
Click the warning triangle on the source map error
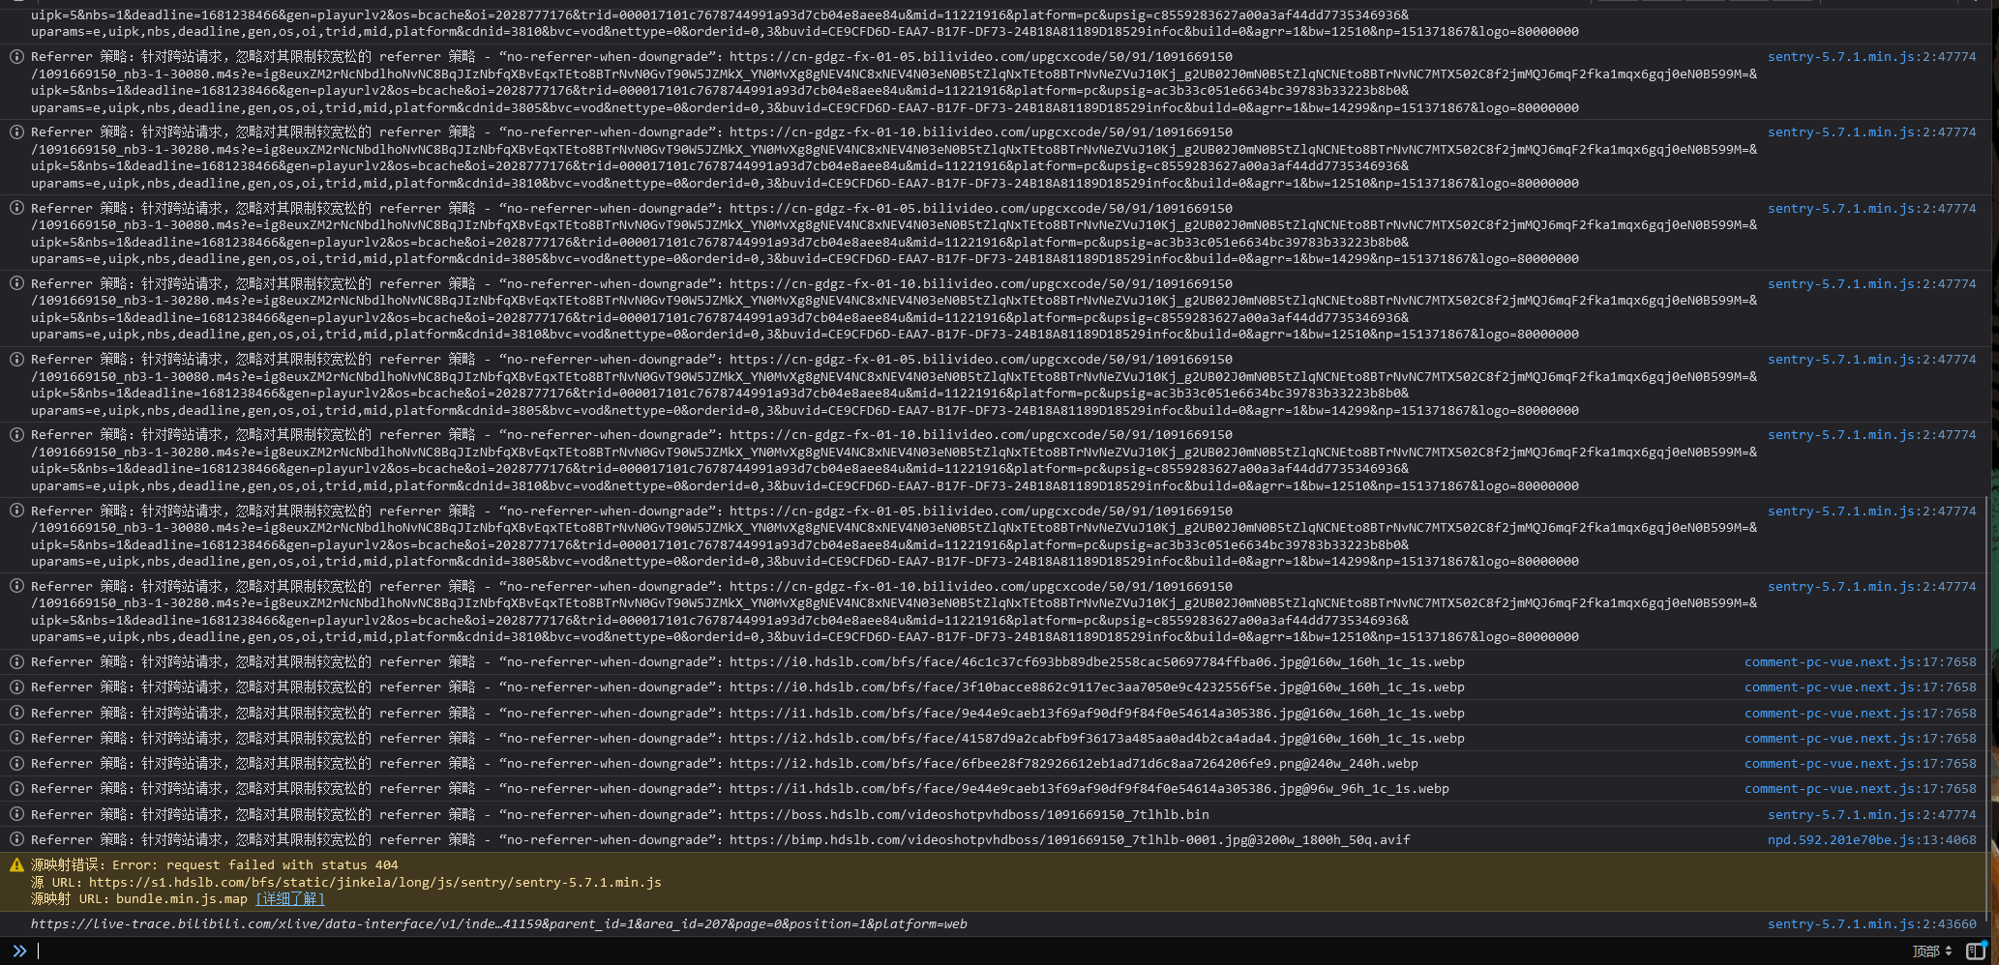pyautogui.click(x=16, y=865)
